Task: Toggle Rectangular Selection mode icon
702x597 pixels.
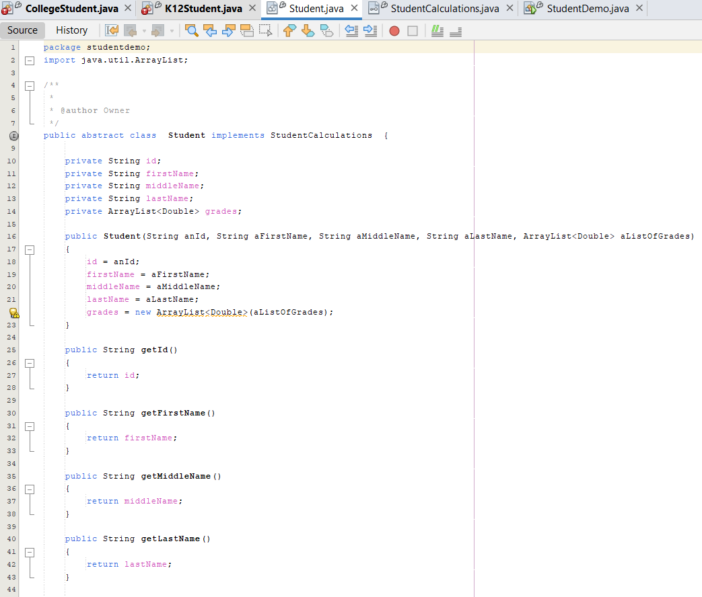Action: pos(265,30)
